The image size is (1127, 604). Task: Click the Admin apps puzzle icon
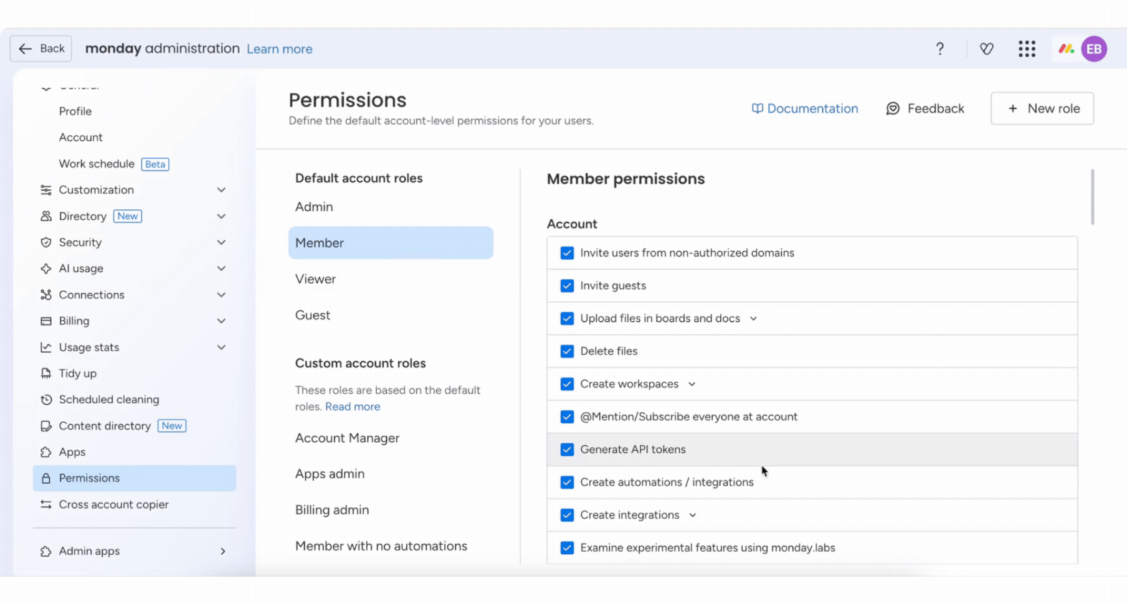[46, 551]
